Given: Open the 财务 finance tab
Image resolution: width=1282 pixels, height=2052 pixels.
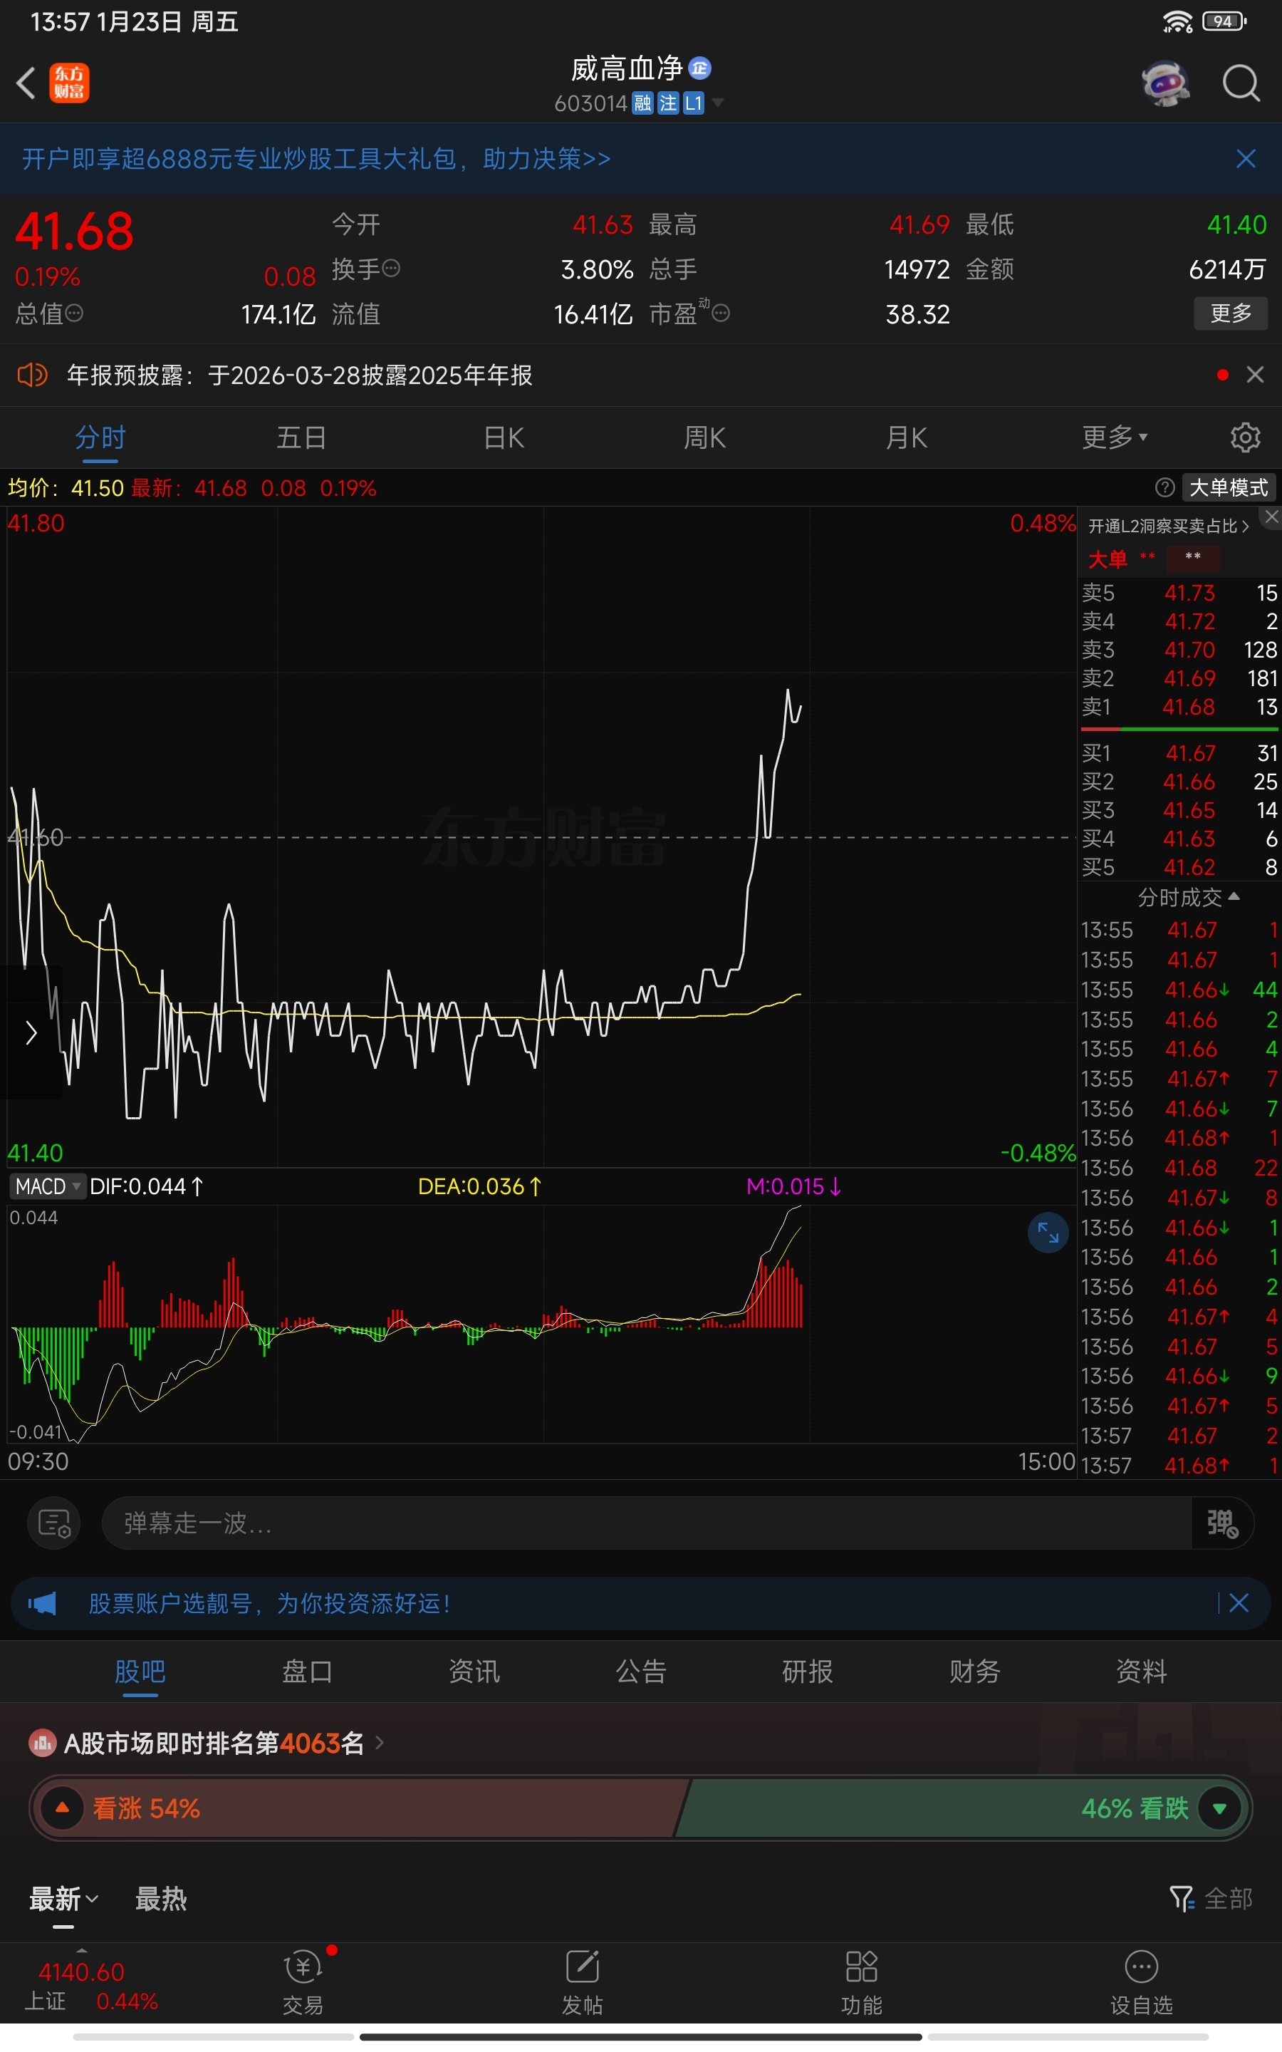Looking at the screenshot, I should point(974,1672).
